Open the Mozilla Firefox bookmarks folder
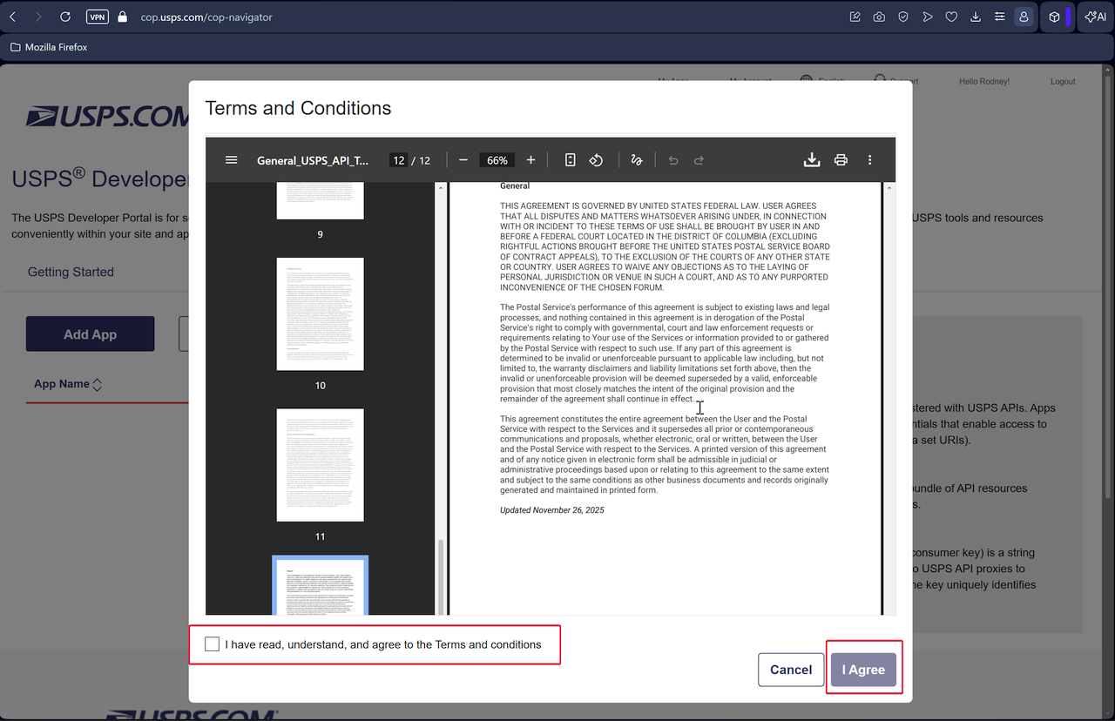 coord(49,47)
